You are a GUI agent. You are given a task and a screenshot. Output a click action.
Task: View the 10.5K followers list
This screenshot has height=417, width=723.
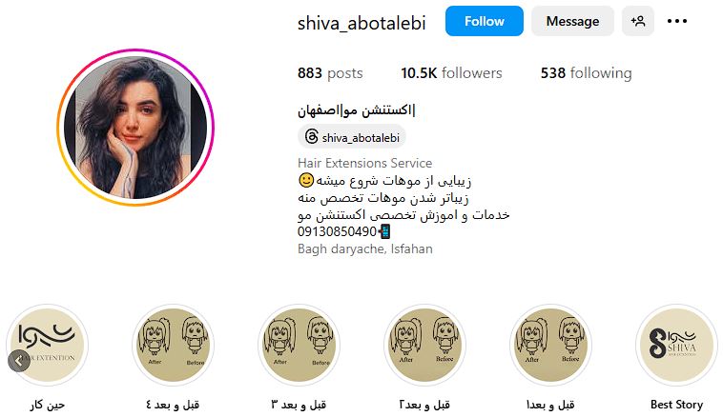451,72
